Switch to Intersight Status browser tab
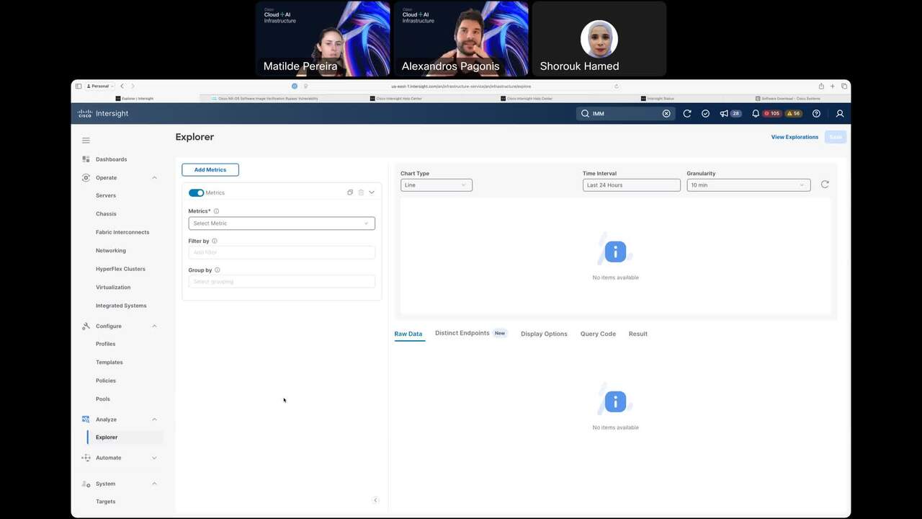The height and width of the screenshot is (519, 922). pyautogui.click(x=658, y=98)
